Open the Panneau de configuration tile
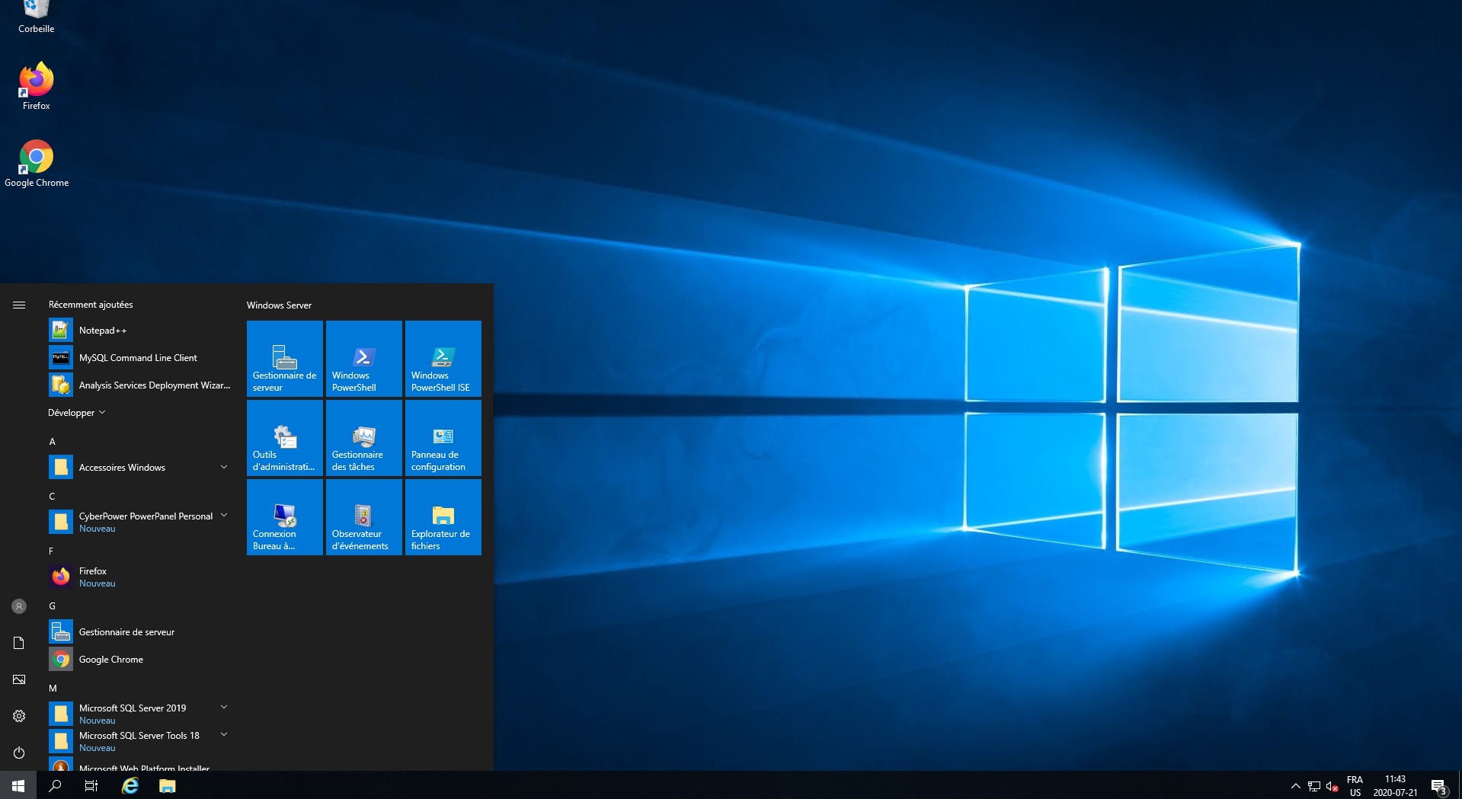Image resolution: width=1462 pixels, height=799 pixels. click(443, 438)
